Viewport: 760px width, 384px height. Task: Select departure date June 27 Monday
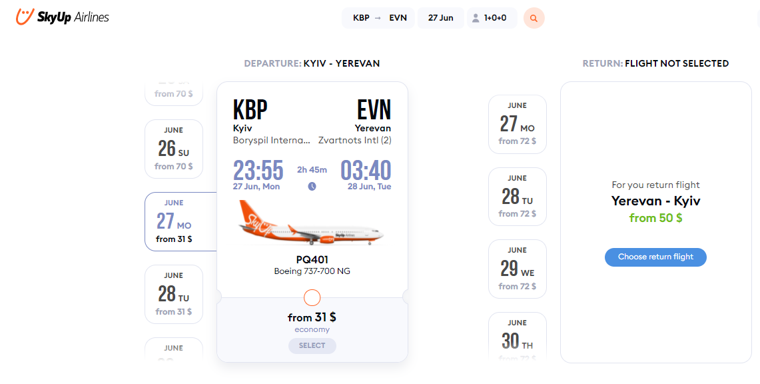(x=181, y=221)
